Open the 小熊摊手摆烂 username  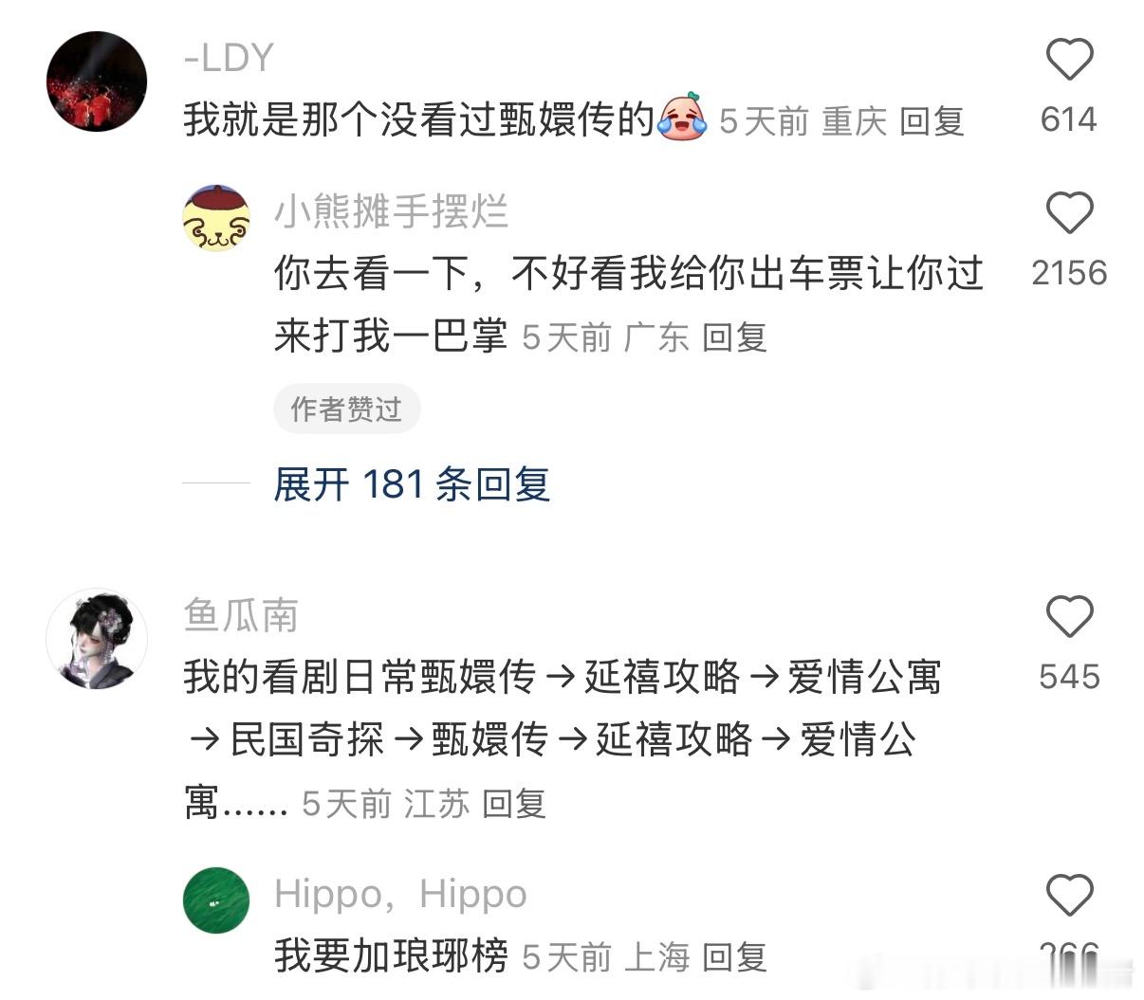[392, 211]
